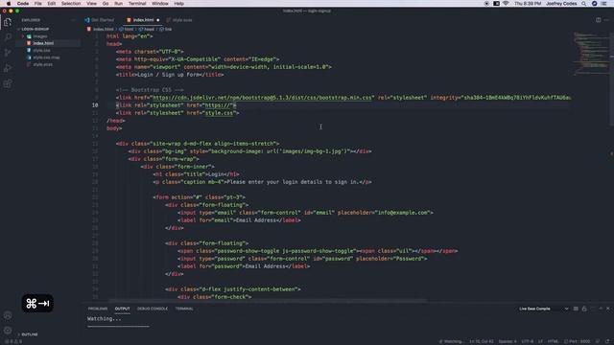Open the Apple menu
614x345 pixels.
coord(9,4)
